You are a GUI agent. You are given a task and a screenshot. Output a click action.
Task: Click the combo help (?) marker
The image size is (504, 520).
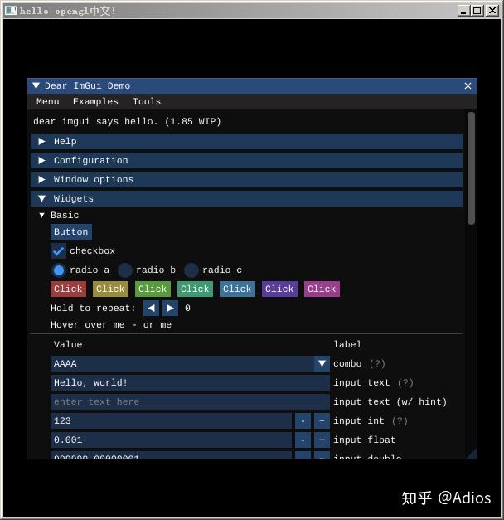click(x=377, y=364)
